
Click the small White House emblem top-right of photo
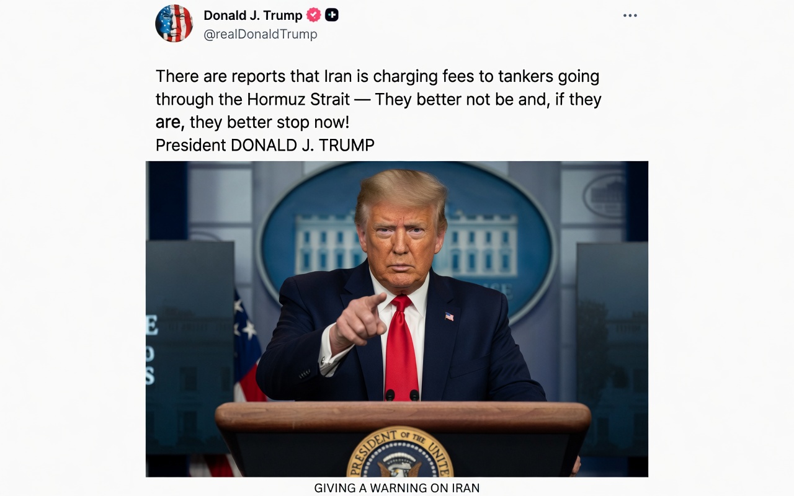[x=605, y=196]
